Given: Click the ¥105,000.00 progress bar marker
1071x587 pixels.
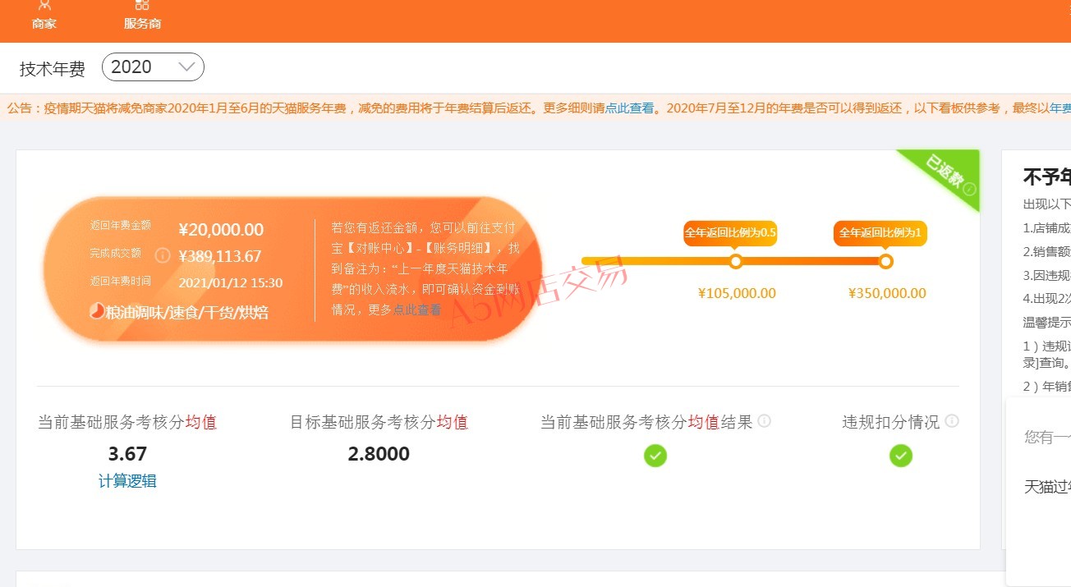Looking at the screenshot, I should coord(736,262).
